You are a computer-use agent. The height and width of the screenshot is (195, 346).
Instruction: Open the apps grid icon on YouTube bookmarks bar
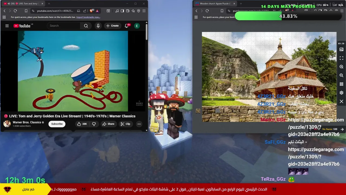pyautogui.click(x=4, y=17)
